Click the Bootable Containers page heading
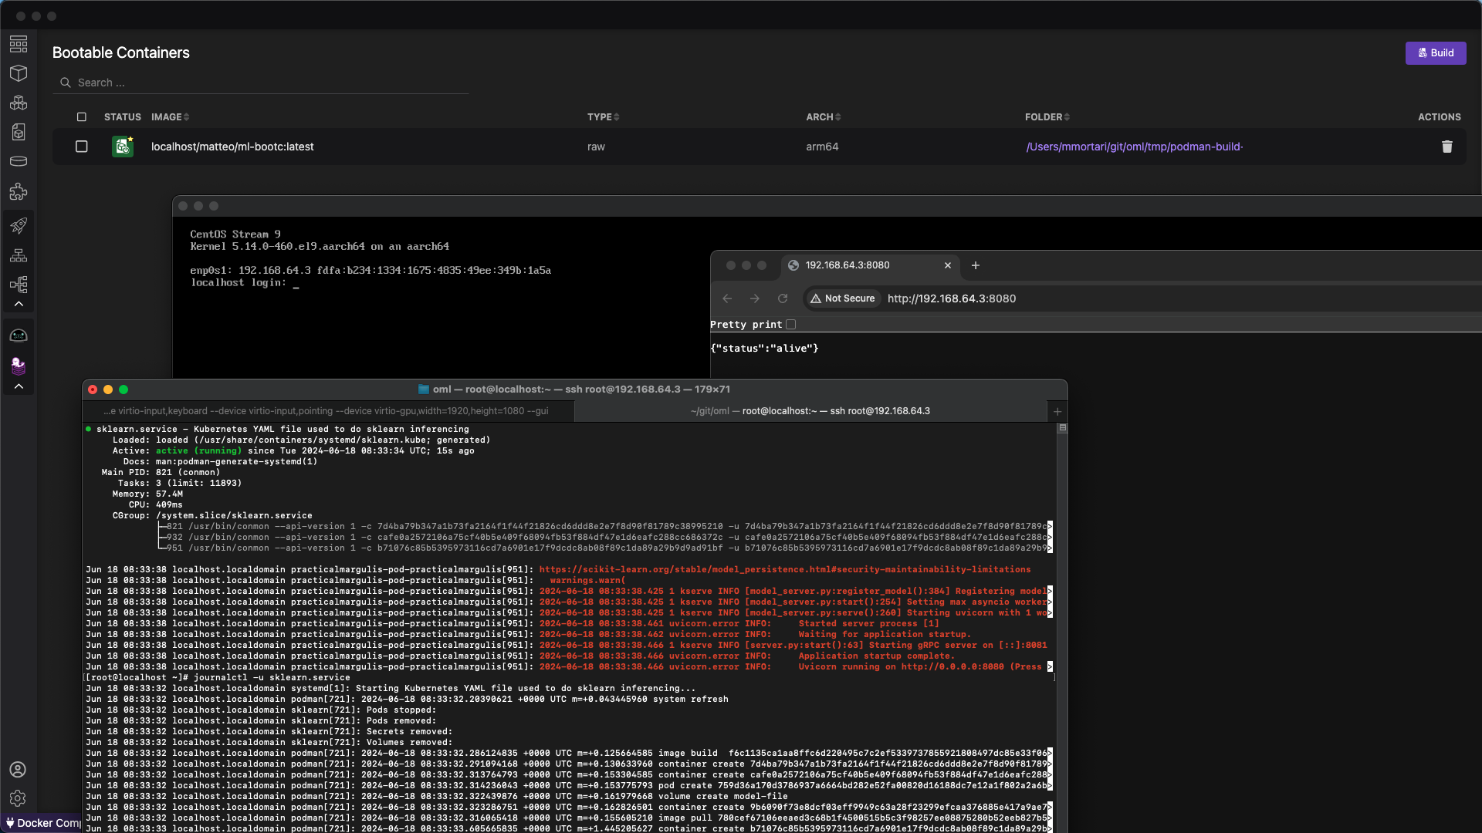Screen dimensions: 1482x833 [x=121, y=53]
